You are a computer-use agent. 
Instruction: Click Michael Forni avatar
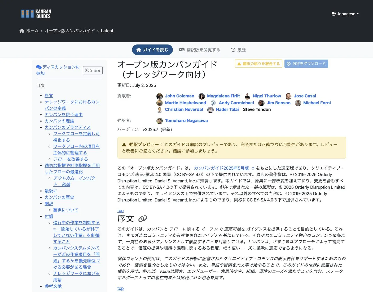pyautogui.click(x=298, y=103)
